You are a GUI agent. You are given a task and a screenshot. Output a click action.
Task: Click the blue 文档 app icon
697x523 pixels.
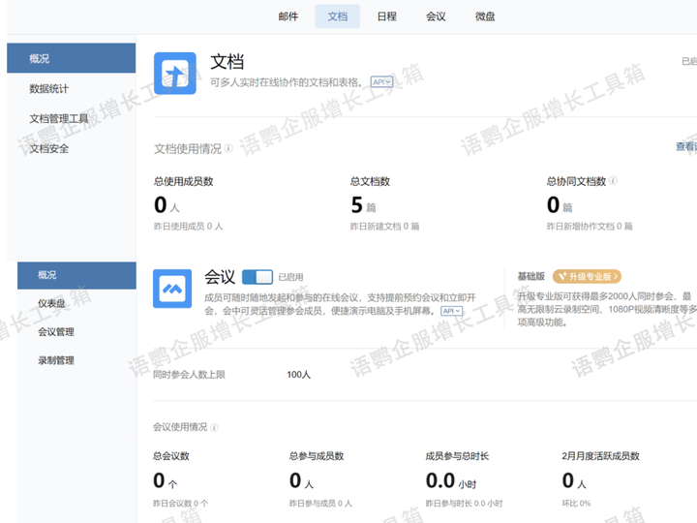pos(175,75)
